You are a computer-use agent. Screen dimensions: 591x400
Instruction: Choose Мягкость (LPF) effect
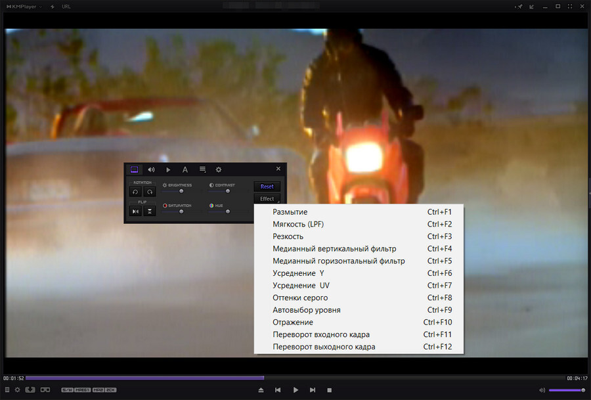[x=359, y=224]
